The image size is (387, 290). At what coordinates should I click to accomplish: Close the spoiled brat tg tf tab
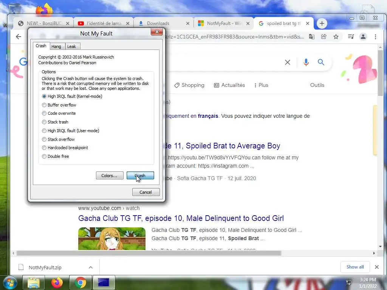[308, 23]
